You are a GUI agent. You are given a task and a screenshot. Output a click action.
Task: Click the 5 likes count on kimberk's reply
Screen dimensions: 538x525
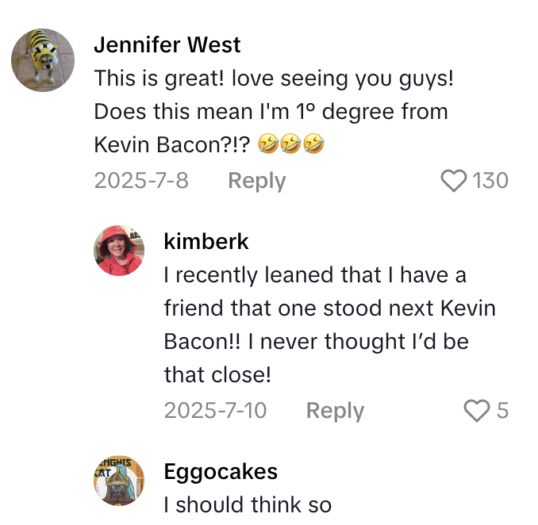point(501,411)
